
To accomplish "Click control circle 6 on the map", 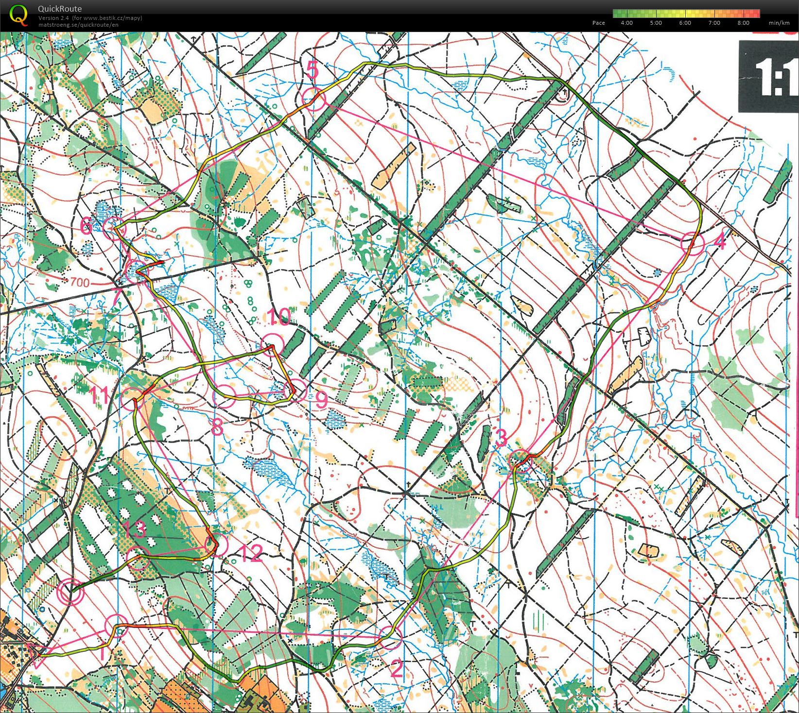I will tap(115, 228).
